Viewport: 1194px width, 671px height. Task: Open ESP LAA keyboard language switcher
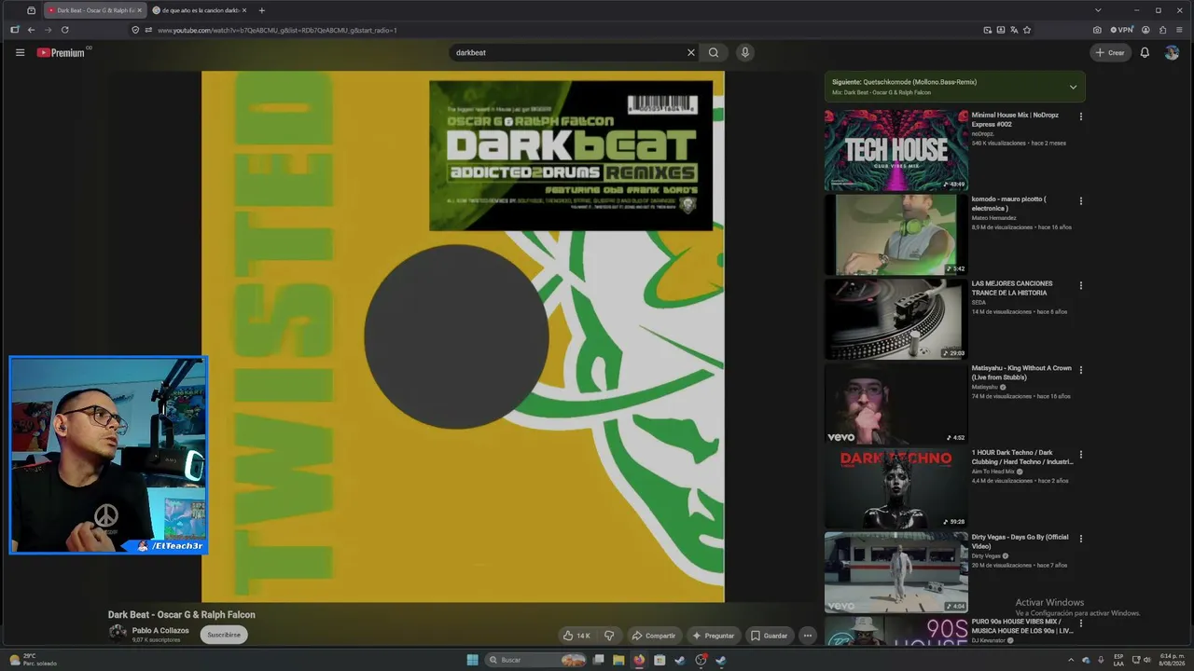[1118, 660]
